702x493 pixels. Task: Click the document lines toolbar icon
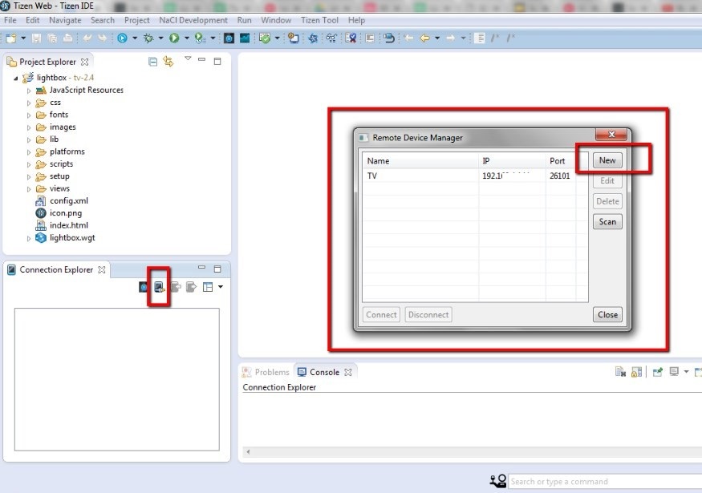click(480, 38)
